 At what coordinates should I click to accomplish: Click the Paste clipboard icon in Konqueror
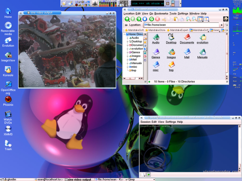tap(176, 19)
